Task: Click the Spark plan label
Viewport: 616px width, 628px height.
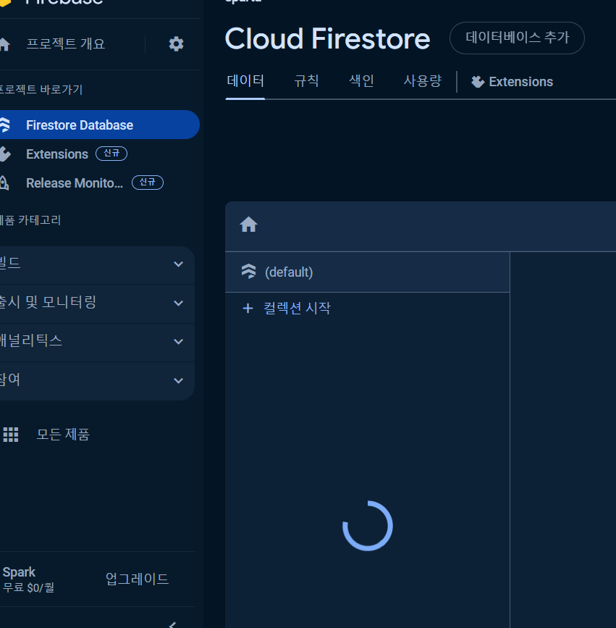Action: [x=19, y=572]
